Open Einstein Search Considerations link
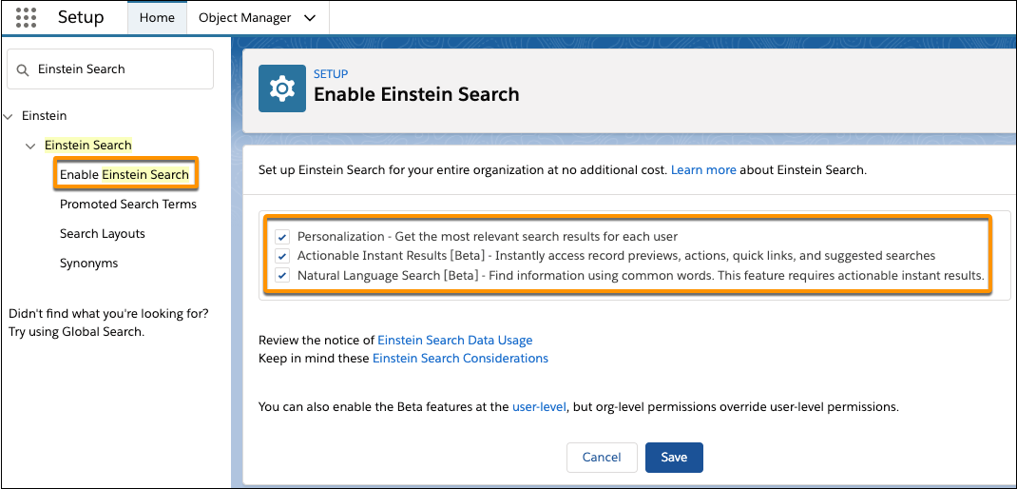 [461, 358]
